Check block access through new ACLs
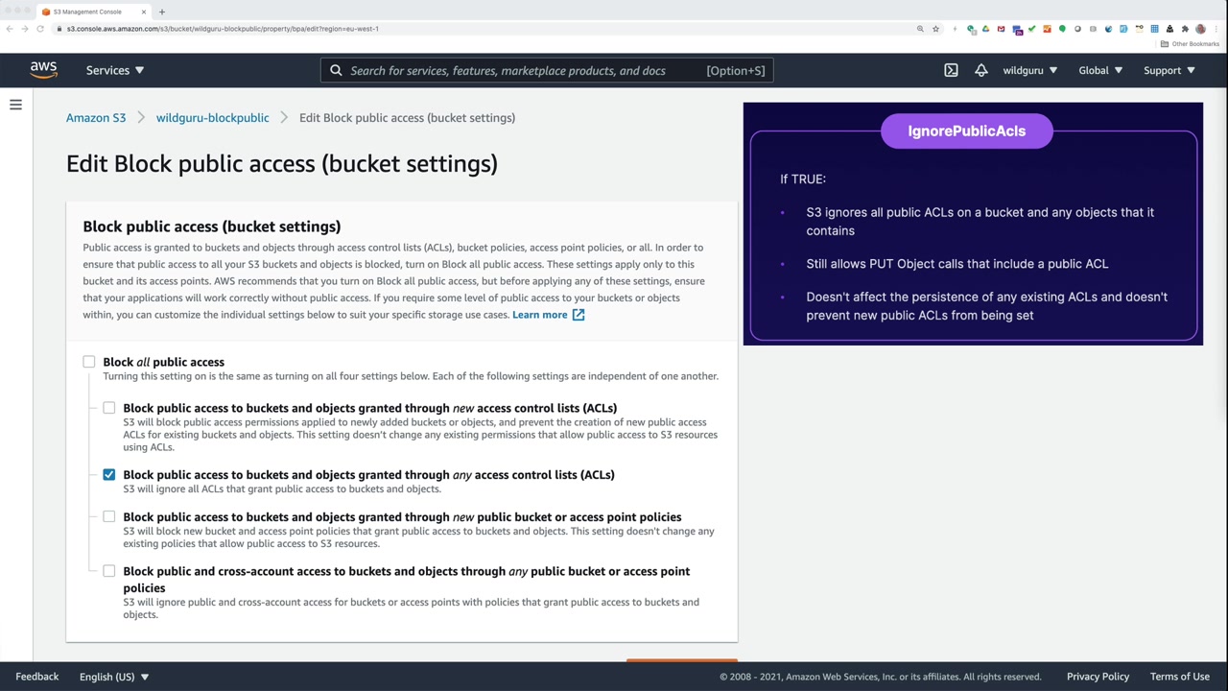1228x691 pixels. pos(109,408)
